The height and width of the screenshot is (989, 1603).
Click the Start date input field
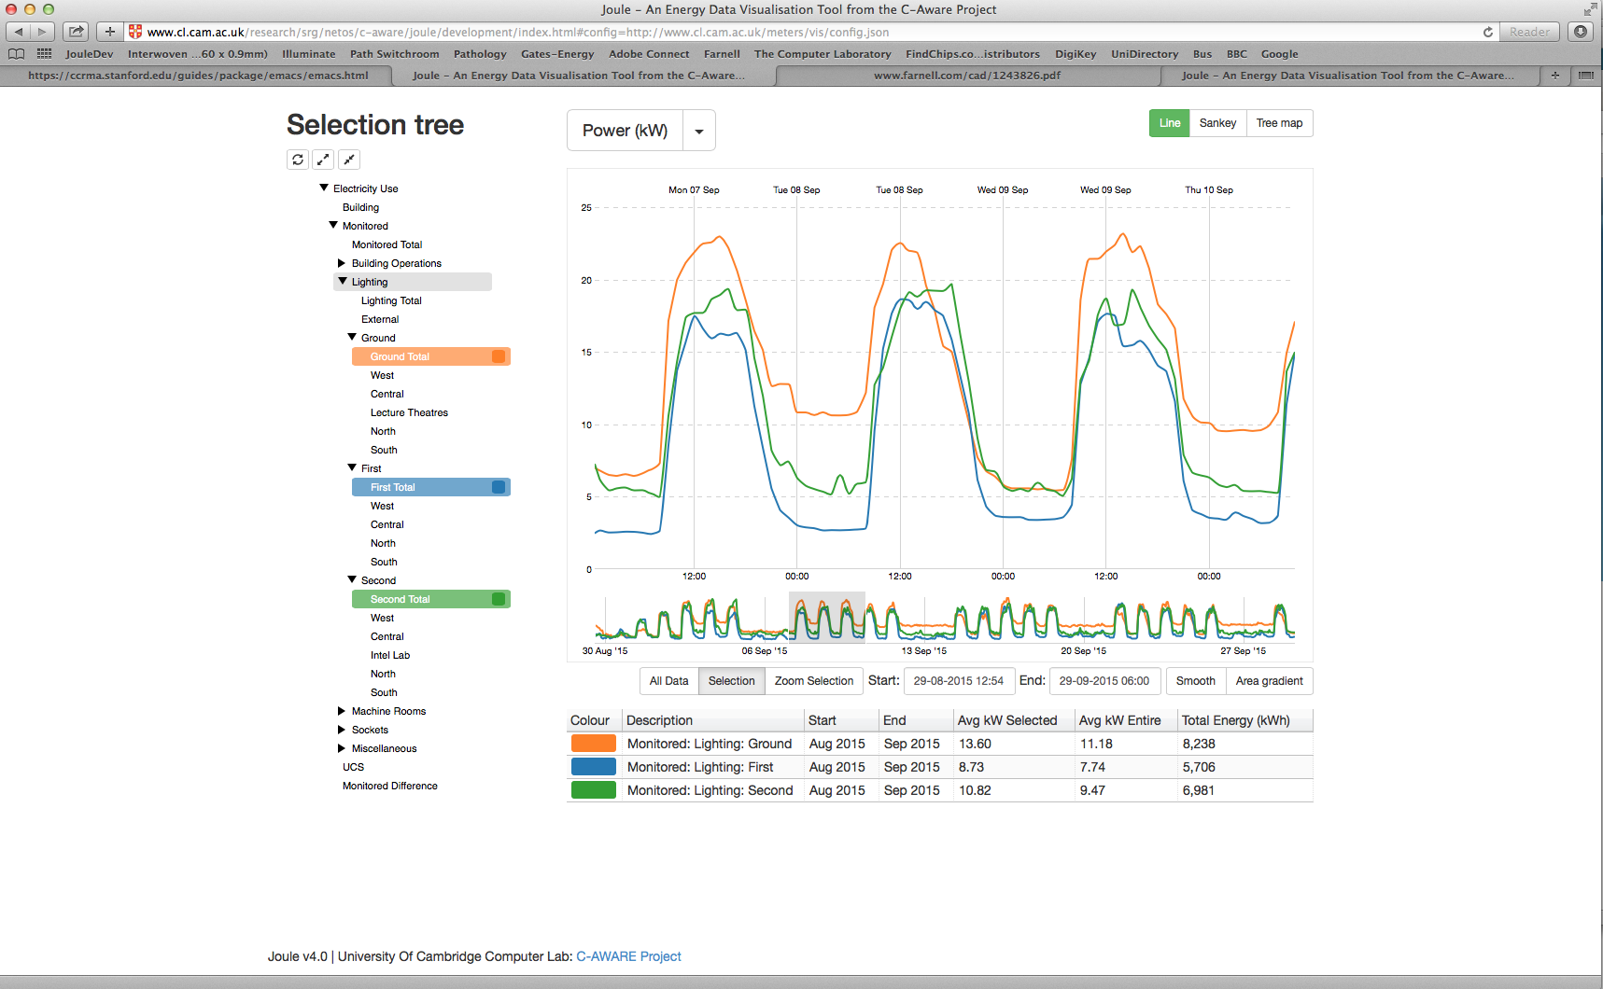958,681
